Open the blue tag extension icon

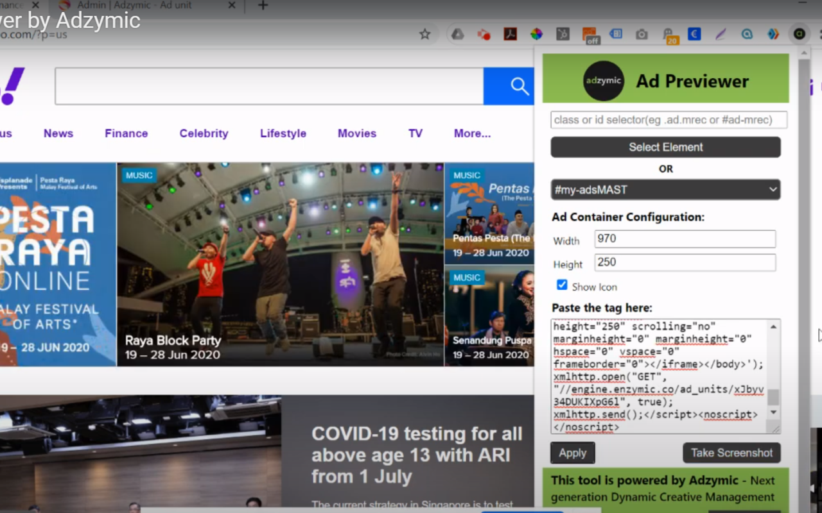(615, 34)
